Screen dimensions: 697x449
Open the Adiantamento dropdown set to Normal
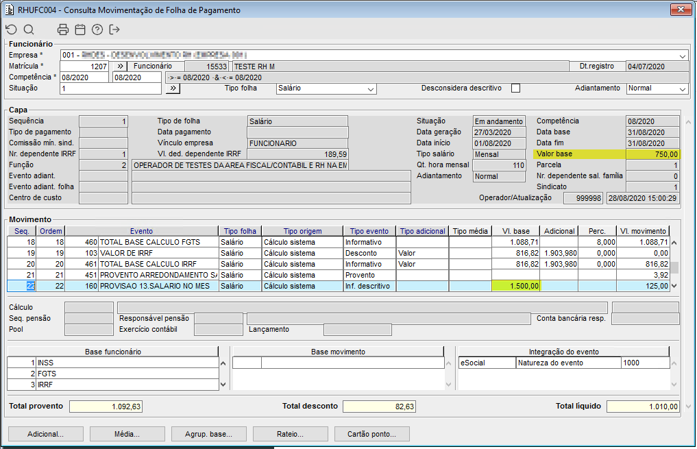(683, 89)
